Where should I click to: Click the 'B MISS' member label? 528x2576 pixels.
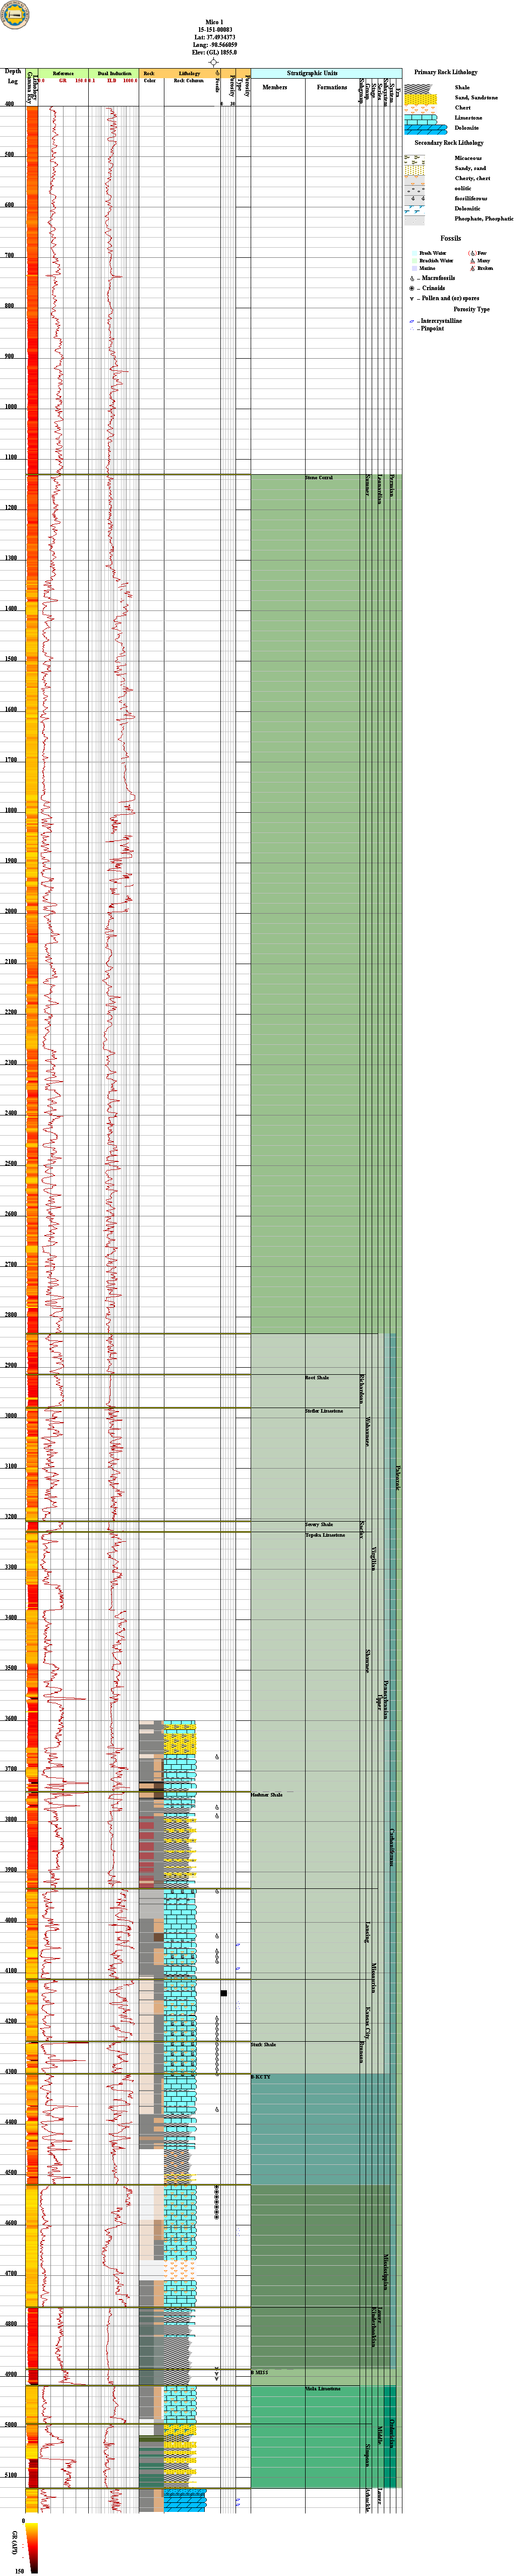tap(260, 2372)
